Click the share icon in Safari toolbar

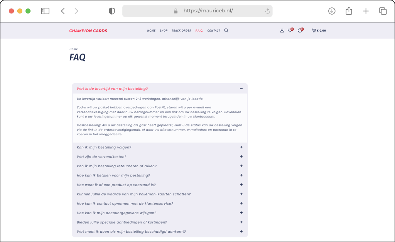pyautogui.click(x=349, y=11)
